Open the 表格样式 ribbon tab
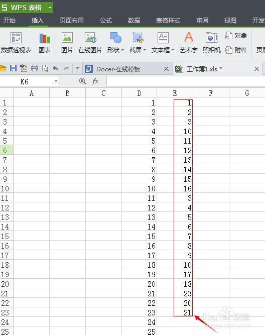The width and height of the screenshot is (265, 335). (168, 21)
